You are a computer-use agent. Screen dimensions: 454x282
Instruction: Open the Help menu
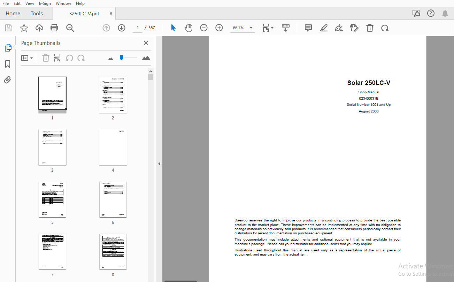pos(80,3)
